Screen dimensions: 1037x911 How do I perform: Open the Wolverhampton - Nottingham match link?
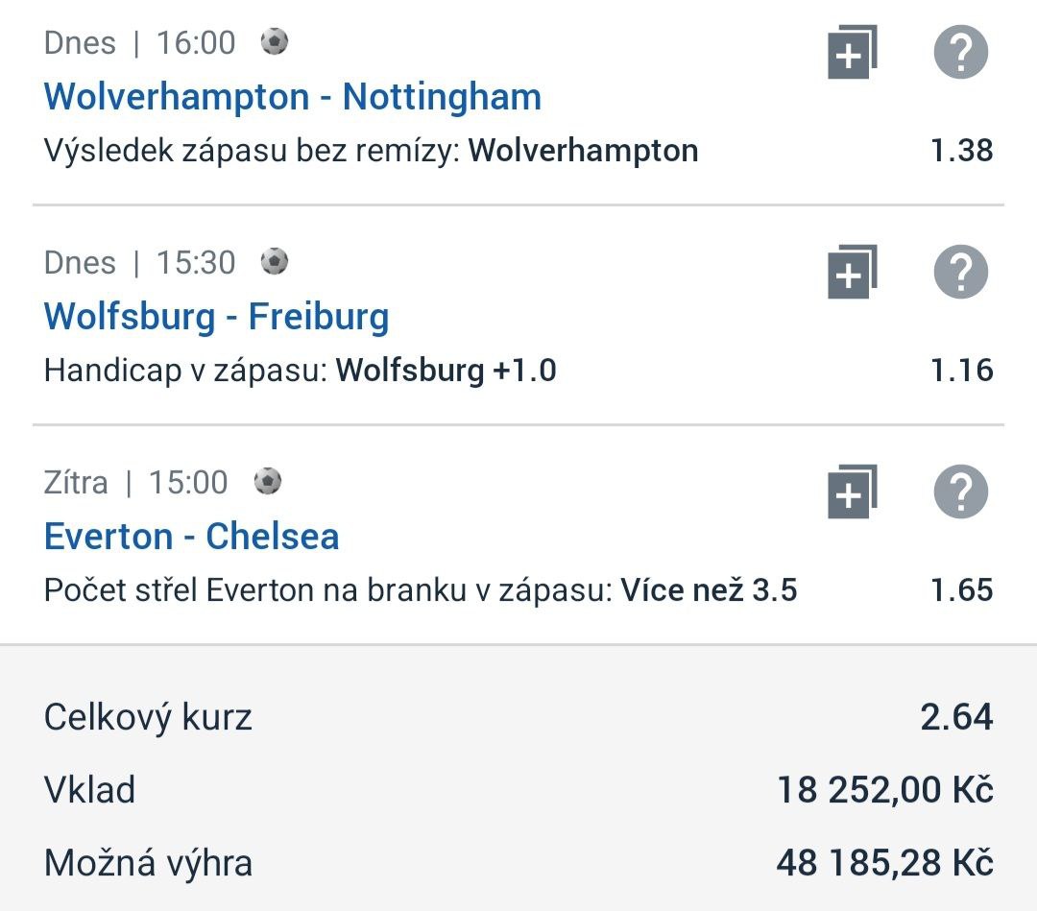(292, 97)
